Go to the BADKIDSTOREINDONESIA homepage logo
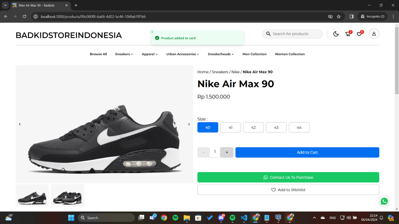Viewport: 399px width, 224px height. 69,35
